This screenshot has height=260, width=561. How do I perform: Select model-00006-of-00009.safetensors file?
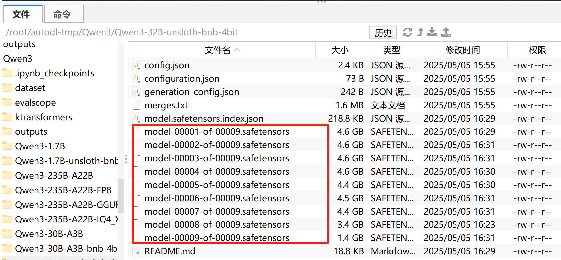pyautogui.click(x=217, y=198)
